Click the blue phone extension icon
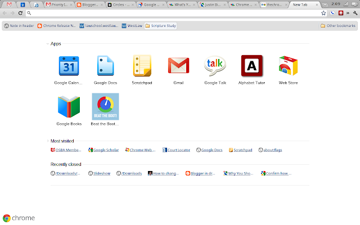 [332, 13]
